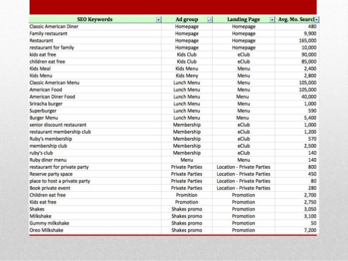Click 'restaurant for private party' cell
This screenshot has width=348, height=261.
tap(95, 167)
